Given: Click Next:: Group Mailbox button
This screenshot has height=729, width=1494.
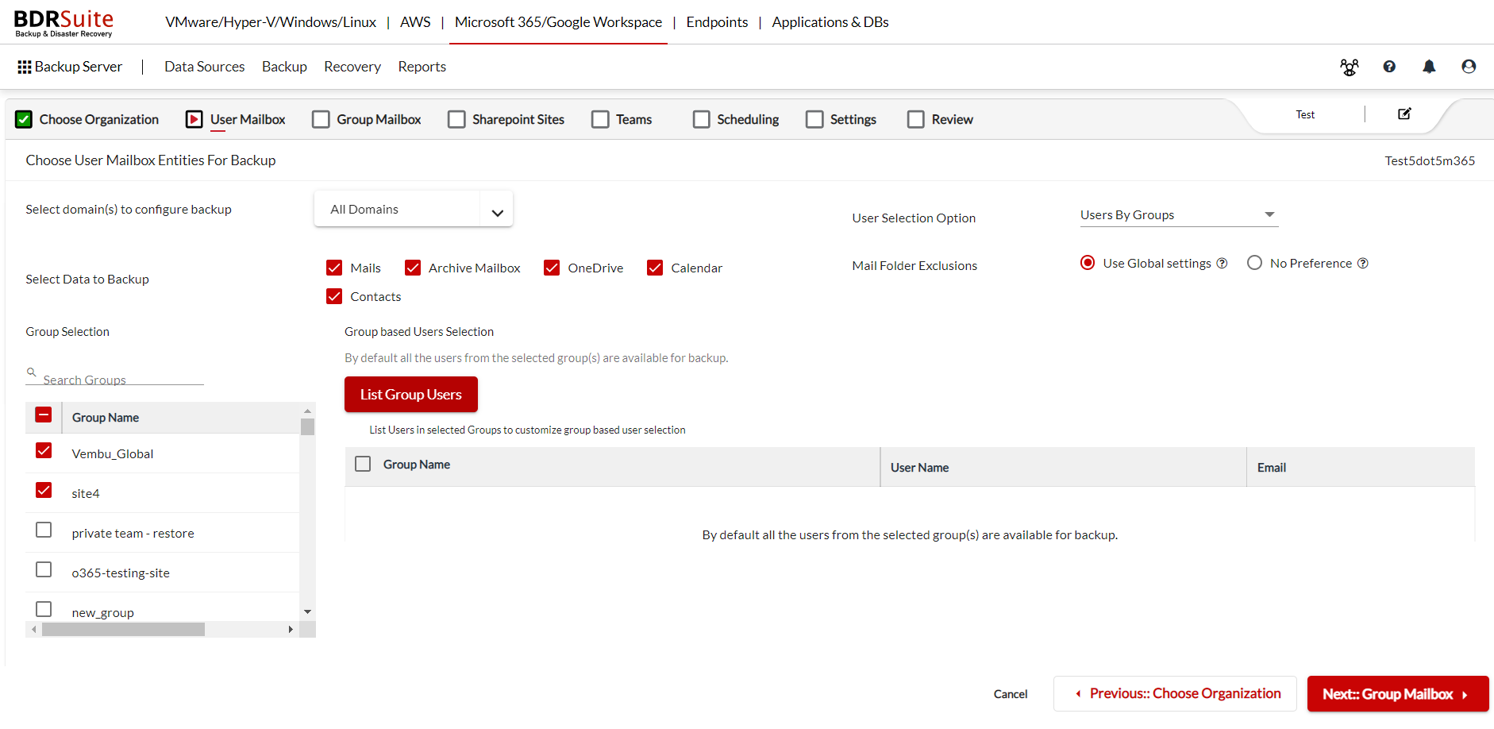Looking at the screenshot, I should (x=1398, y=693).
